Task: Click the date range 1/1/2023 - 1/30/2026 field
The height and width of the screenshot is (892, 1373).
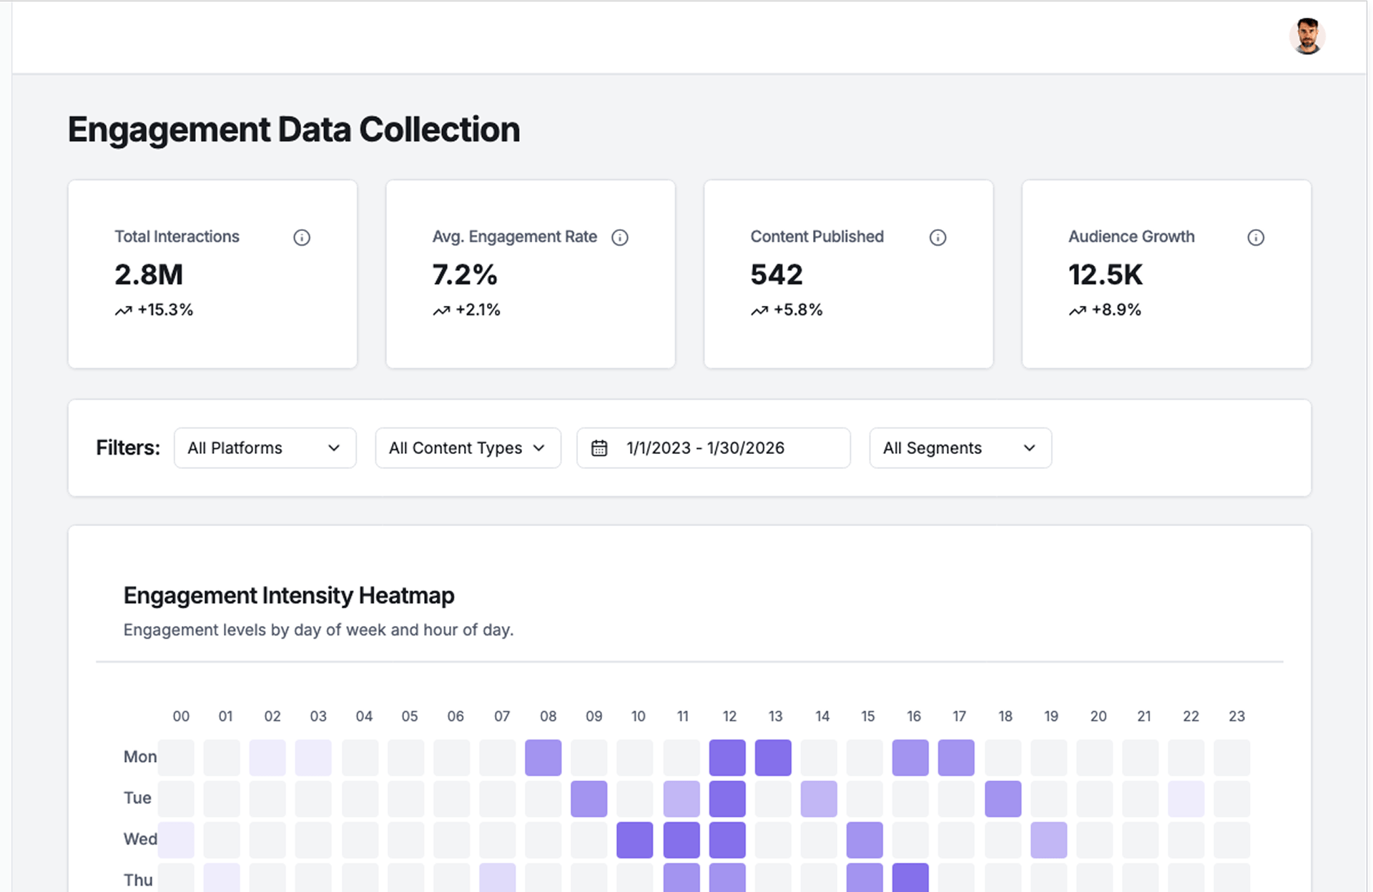Action: 705,448
